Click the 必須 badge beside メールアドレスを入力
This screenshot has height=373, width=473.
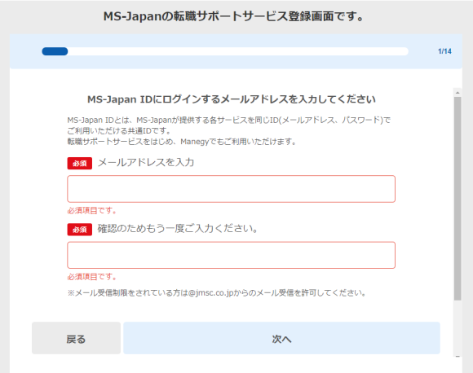pyautogui.click(x=80, y=164)
